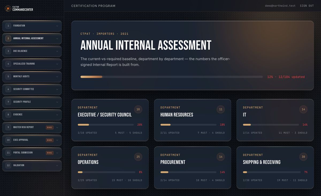
Task: Click 'CTPAT · IMPORTERS · 2021' label
Action: 104,34
